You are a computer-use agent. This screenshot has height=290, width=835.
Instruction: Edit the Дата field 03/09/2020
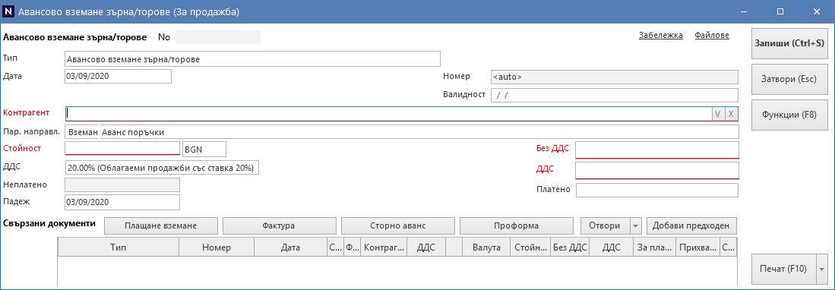(118, 77)
